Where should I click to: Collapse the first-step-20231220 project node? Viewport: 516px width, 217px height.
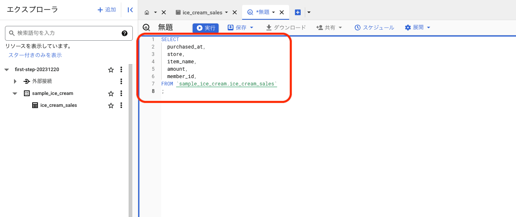click(7, 70)
